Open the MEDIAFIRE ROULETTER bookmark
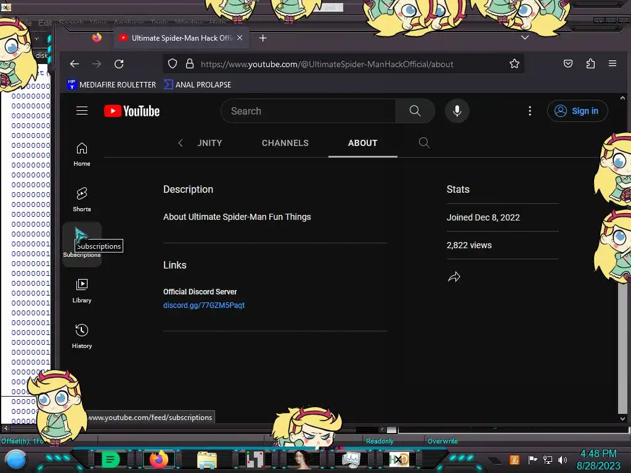This screenshot has height=473, width=631. [112, 84]
